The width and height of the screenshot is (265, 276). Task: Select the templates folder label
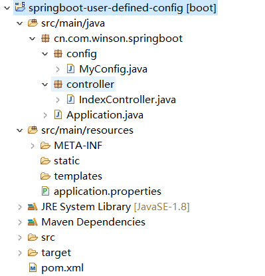[78, 176]
